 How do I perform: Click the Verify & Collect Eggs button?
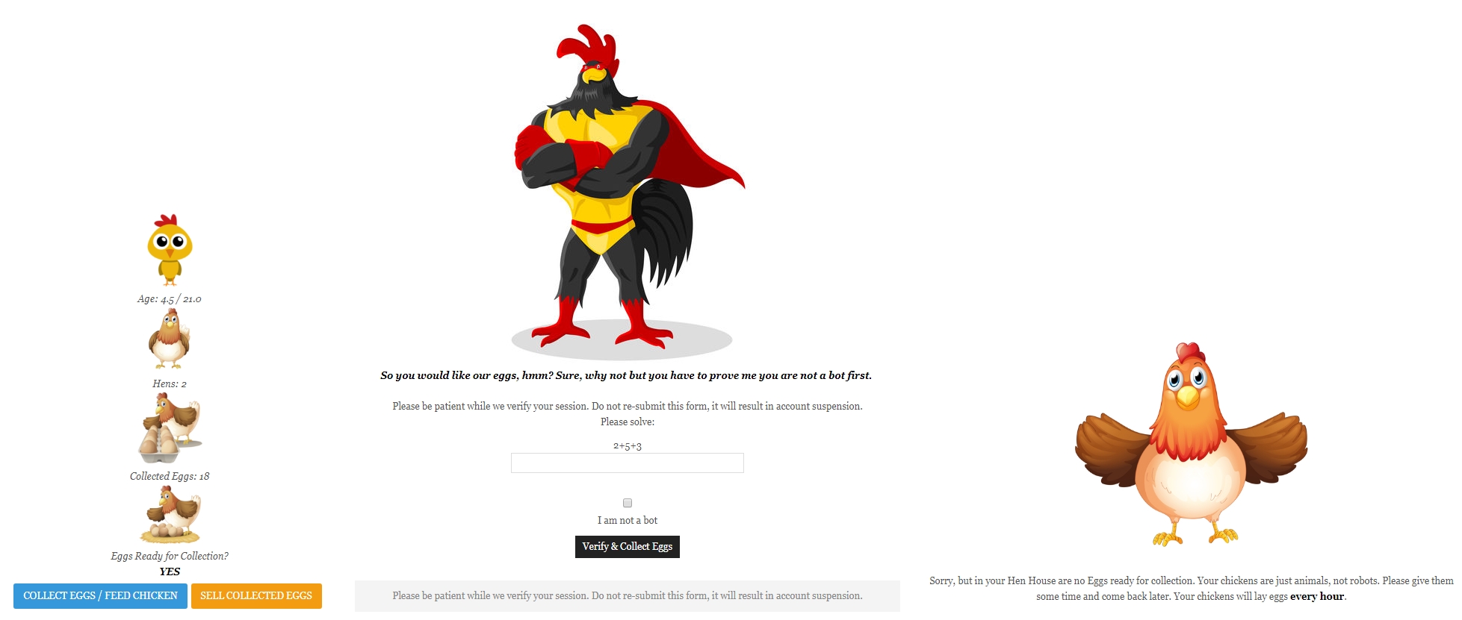coord(628,547)
